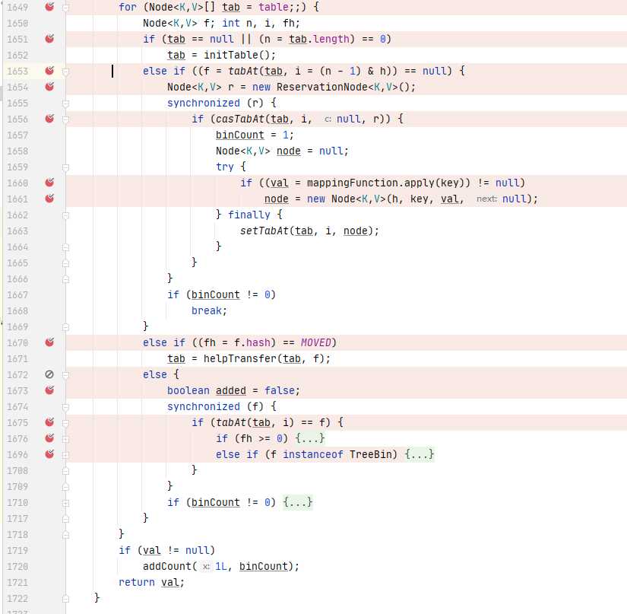
Task: Click the 'return val;' statement
Action: (x=151, y=582)
